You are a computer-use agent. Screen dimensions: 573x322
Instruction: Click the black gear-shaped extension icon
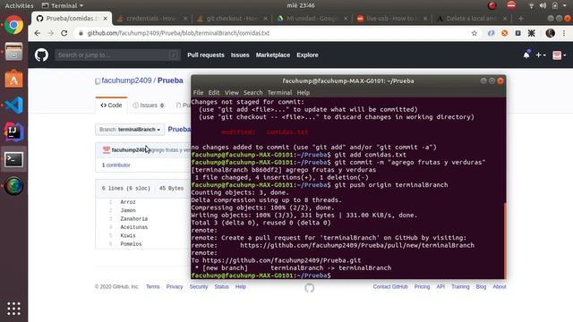coord(531,33)
